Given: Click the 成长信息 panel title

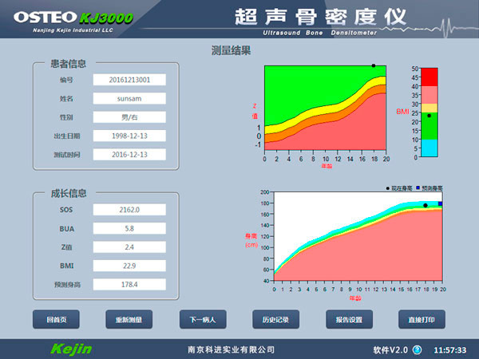Looking at the screenshot, I should point(69,193).
